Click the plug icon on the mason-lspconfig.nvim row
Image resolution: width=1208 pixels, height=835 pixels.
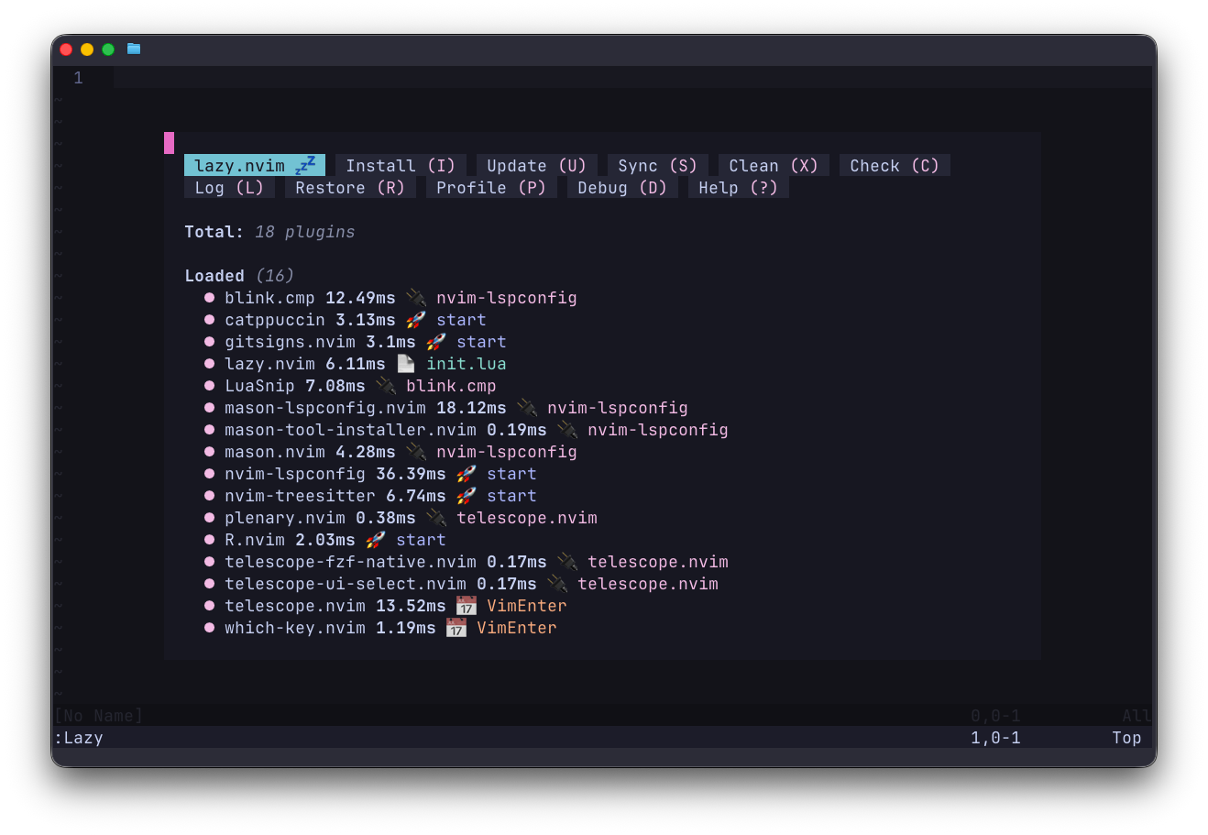pyautogui.click(x=527, y=408)
